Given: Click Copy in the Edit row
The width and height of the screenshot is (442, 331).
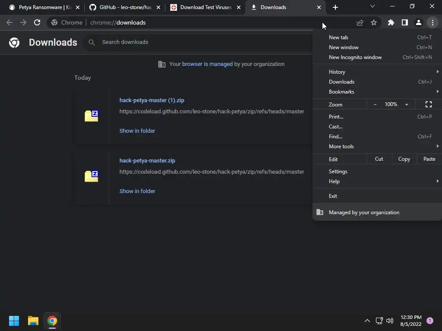Looking at the screenshot, I should 404,159.
